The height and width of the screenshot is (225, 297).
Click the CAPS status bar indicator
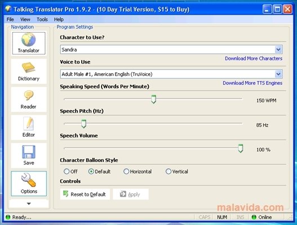pos(205,217)
